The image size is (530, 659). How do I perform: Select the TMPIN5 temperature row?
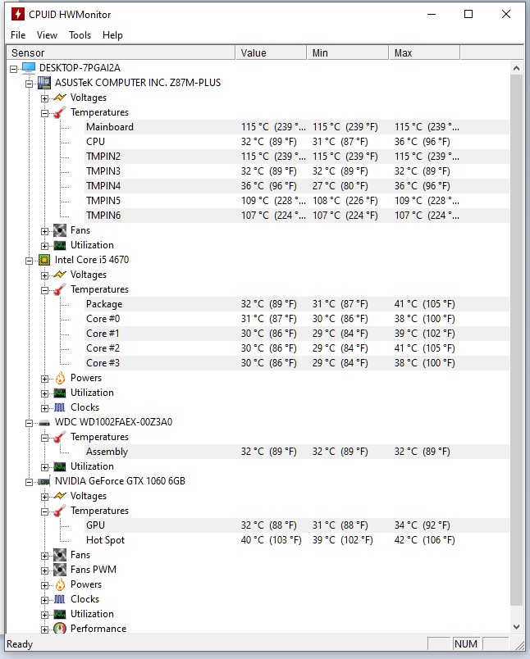[296, 201]
